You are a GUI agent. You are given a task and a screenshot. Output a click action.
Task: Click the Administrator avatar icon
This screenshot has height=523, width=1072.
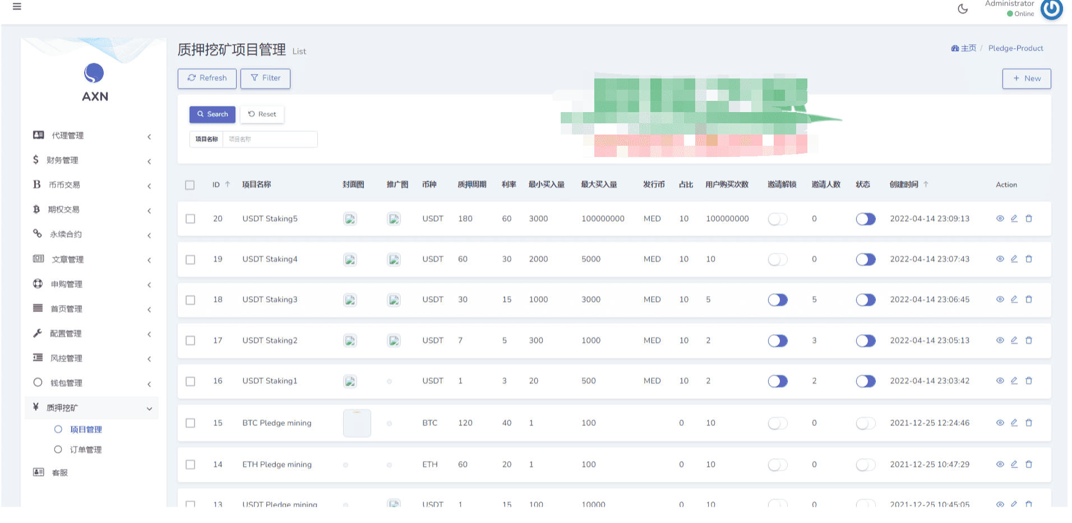(x=1051, y=8)
